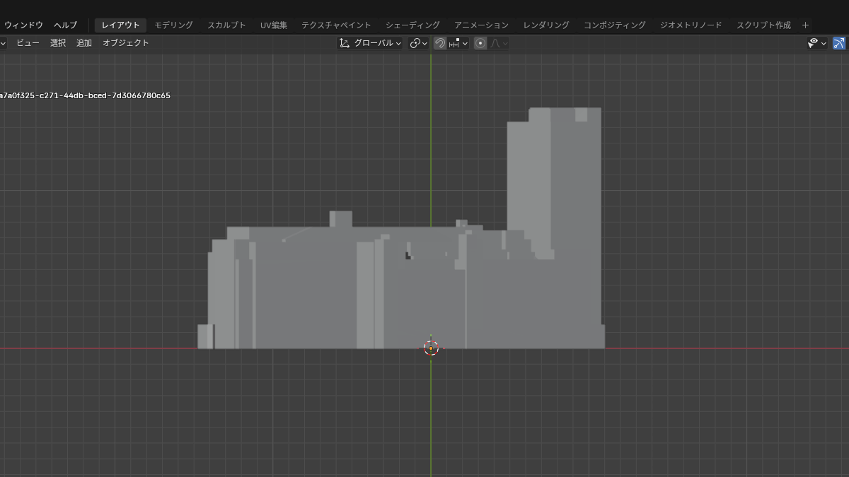Open the ヘルプ menu
The height and width of the screenshot is (477, 849).
(x=65, y=25)
